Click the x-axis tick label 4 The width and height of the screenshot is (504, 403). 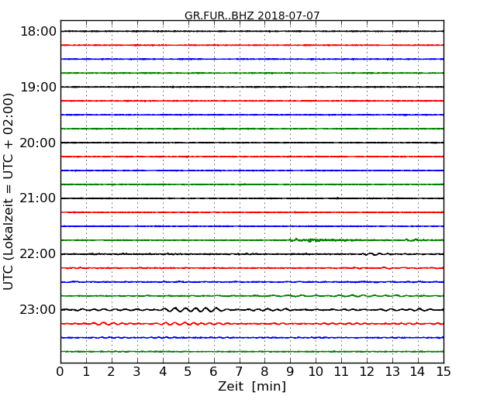tap(163, 372)
